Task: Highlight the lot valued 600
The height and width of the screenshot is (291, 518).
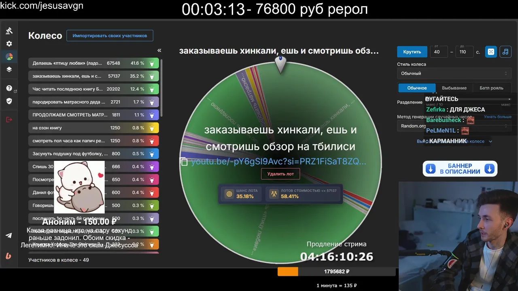Action: [x=152, y=193]
